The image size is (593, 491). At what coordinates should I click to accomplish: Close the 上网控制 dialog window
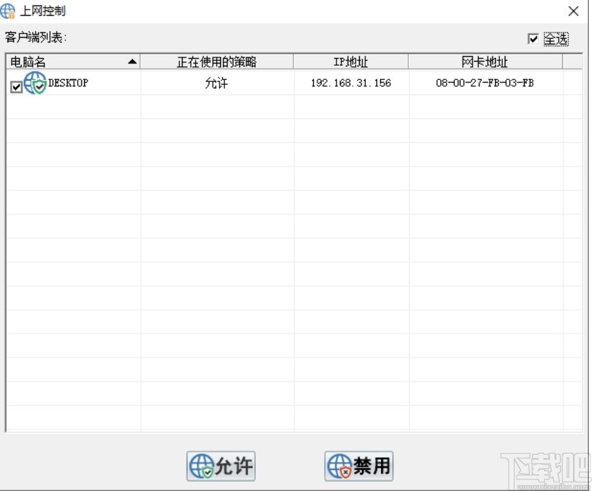point(572,12)
